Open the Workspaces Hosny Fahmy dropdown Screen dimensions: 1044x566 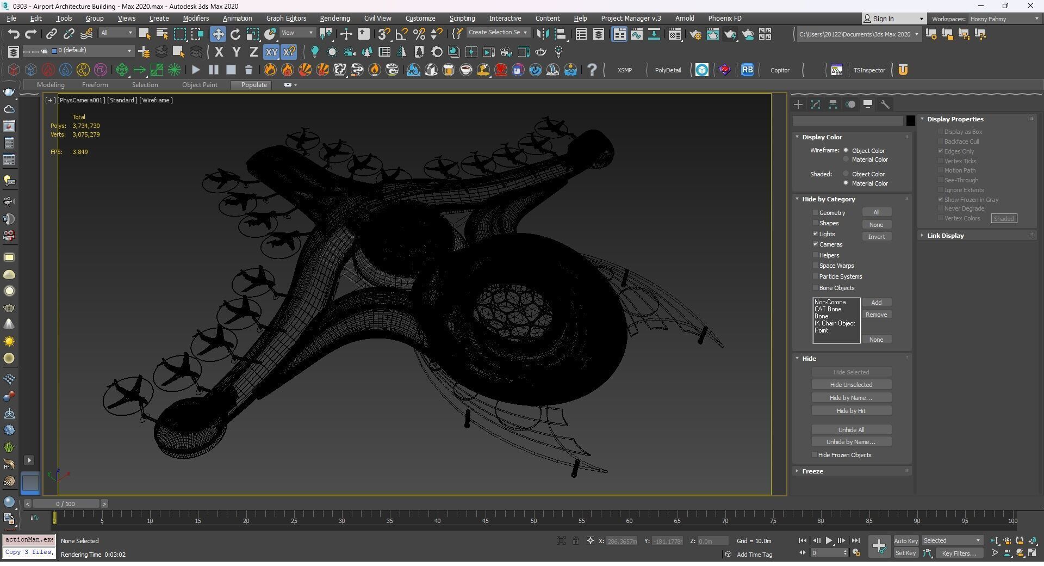[1004, 19]
